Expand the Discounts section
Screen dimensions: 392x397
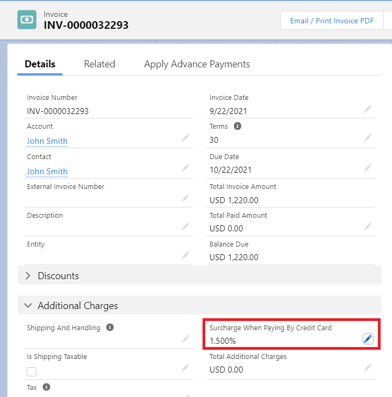(x=28, y=276)
